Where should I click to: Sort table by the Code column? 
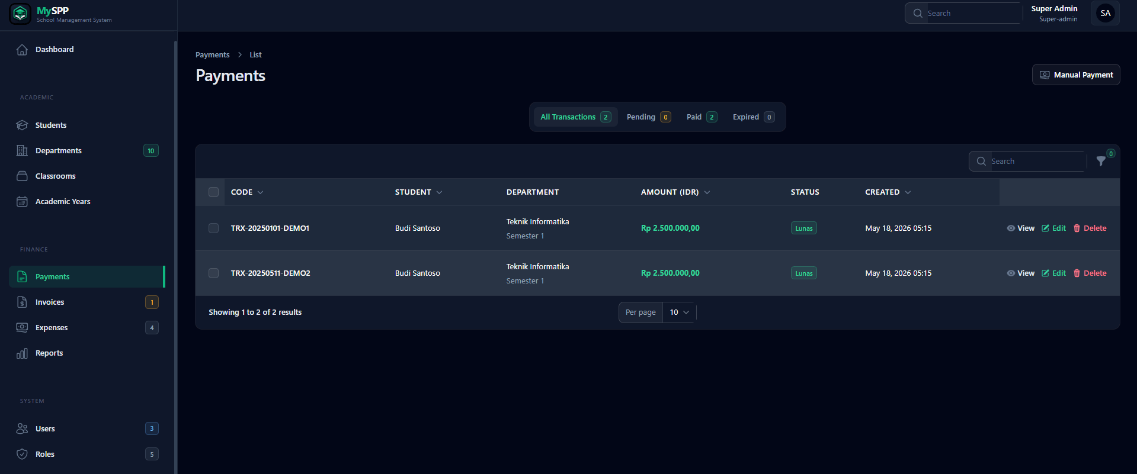click(247, 192)
